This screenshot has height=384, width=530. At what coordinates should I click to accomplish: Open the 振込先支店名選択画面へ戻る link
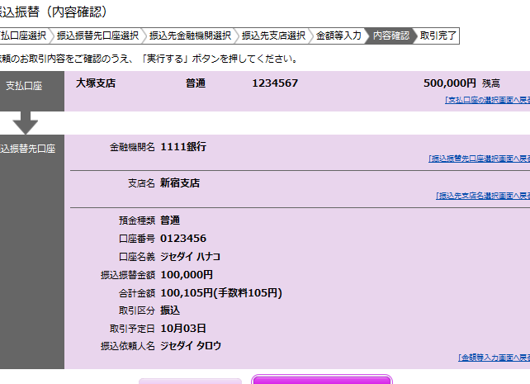tap(482, 196)
